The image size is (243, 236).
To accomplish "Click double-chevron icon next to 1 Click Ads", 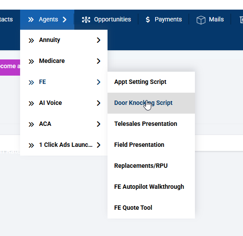I will [x=31, y=145].
